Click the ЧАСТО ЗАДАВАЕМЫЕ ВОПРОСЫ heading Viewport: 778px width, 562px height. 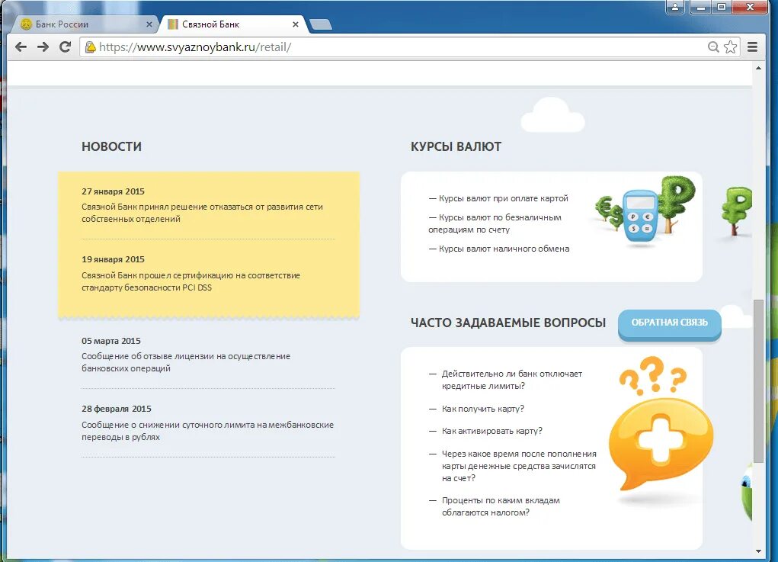(508, 323)
